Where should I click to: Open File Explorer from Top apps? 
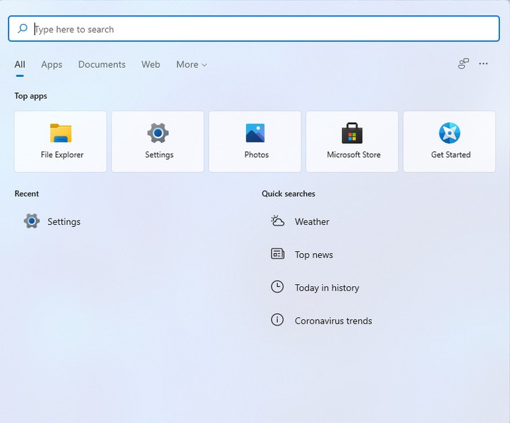click(x=61, y=142)
